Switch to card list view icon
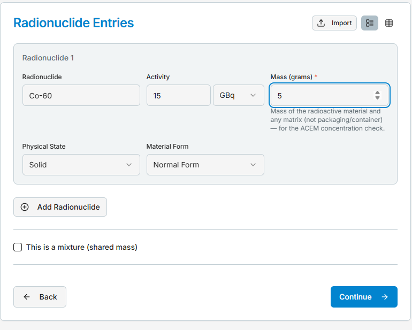This screenshot has width=412, height=330. pos(369,23)
